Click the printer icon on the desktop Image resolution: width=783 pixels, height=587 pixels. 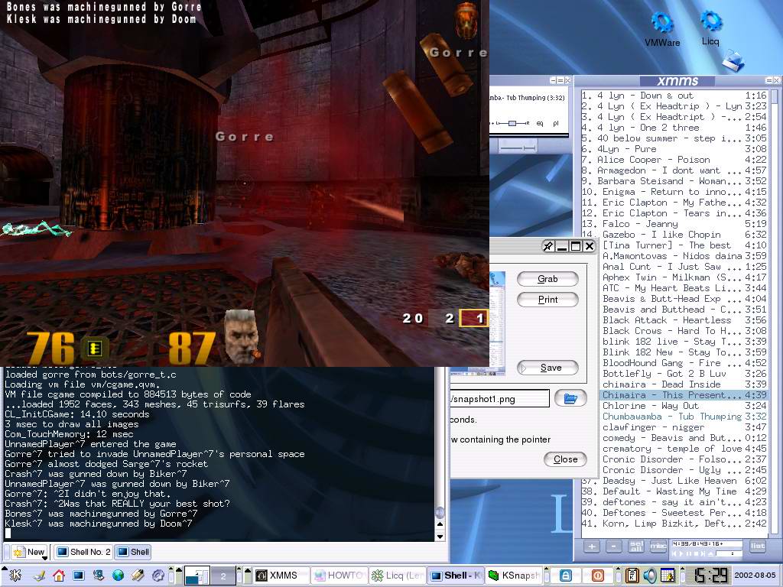733,60
